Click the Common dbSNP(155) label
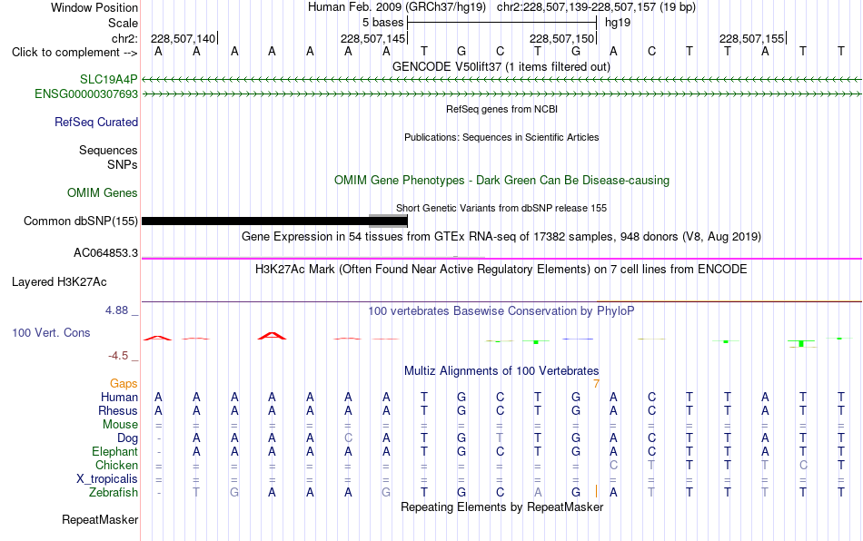Image resolution: width=863 pixels, height=541 pixels. click(x=80, y=221)
